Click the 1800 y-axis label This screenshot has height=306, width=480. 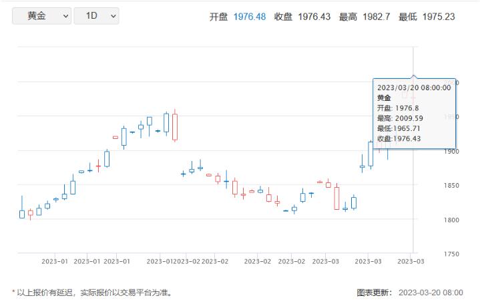pyautogui.click(x=451, y=220)
